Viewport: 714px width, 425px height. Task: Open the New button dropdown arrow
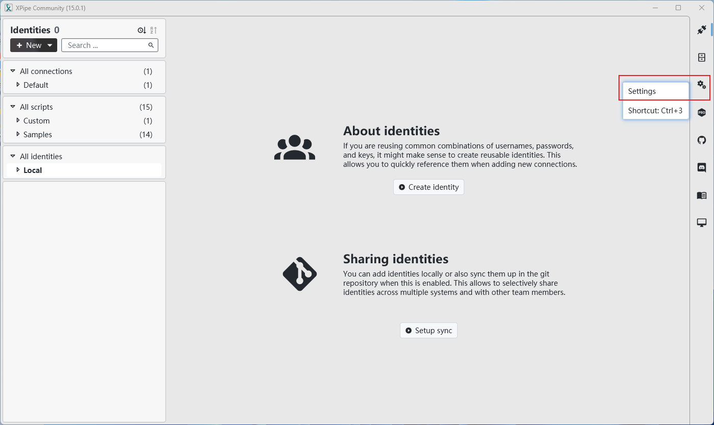[x=50, y=45]
